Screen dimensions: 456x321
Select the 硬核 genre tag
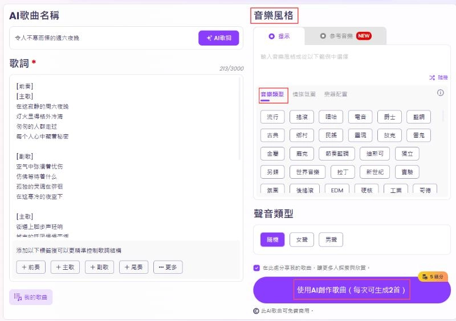coord(367,190)
